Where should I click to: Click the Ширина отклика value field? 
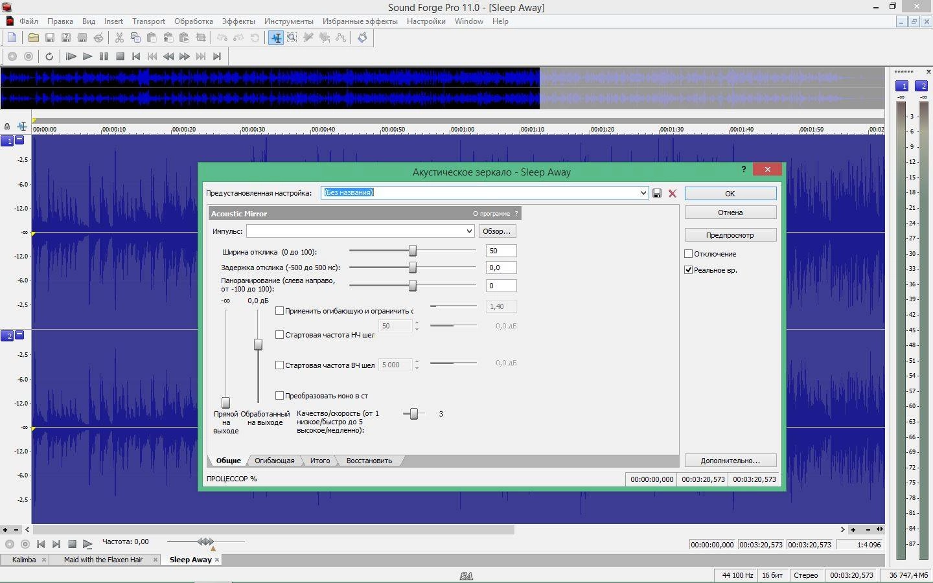(x=501, y=251)
